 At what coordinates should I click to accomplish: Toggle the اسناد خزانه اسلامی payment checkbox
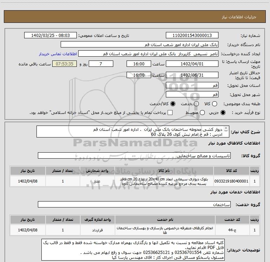point(170,113)
